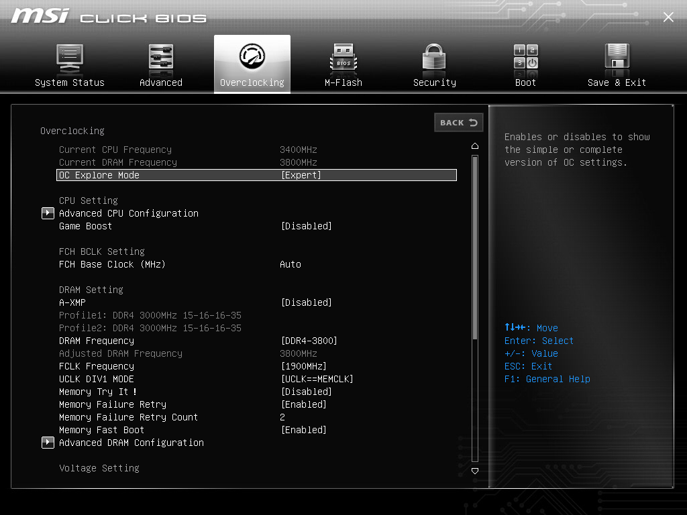Open the Security padlock icon
687x515 pixels.
tap(434, 57)
